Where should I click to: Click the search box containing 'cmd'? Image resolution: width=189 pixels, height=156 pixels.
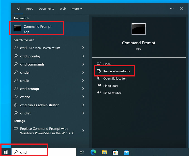click(29, 152)
